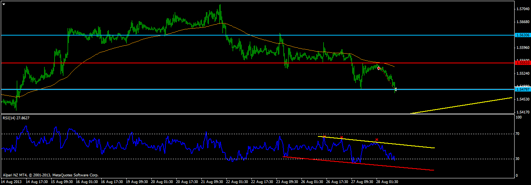Click the 1.54797 blue price label

[x=522, y=90]
